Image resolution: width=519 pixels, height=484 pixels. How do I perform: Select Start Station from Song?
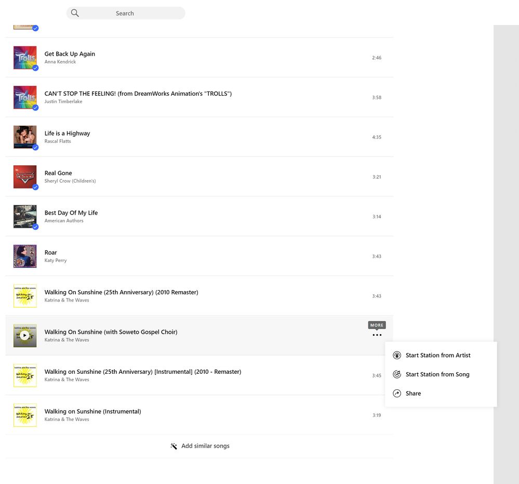437,374
